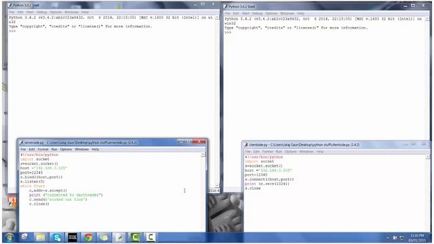Maximize the right Python Shell window
434x244 pixels.
coord(413,5)
